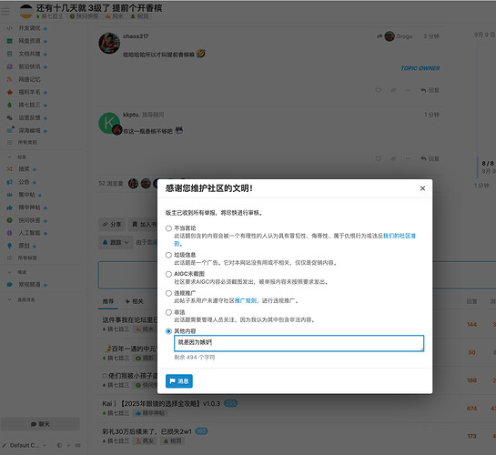This screenshot has height=455, width=496.
Task: Switch to the 相关 topics tab
Action: click(x=134, y=301)
